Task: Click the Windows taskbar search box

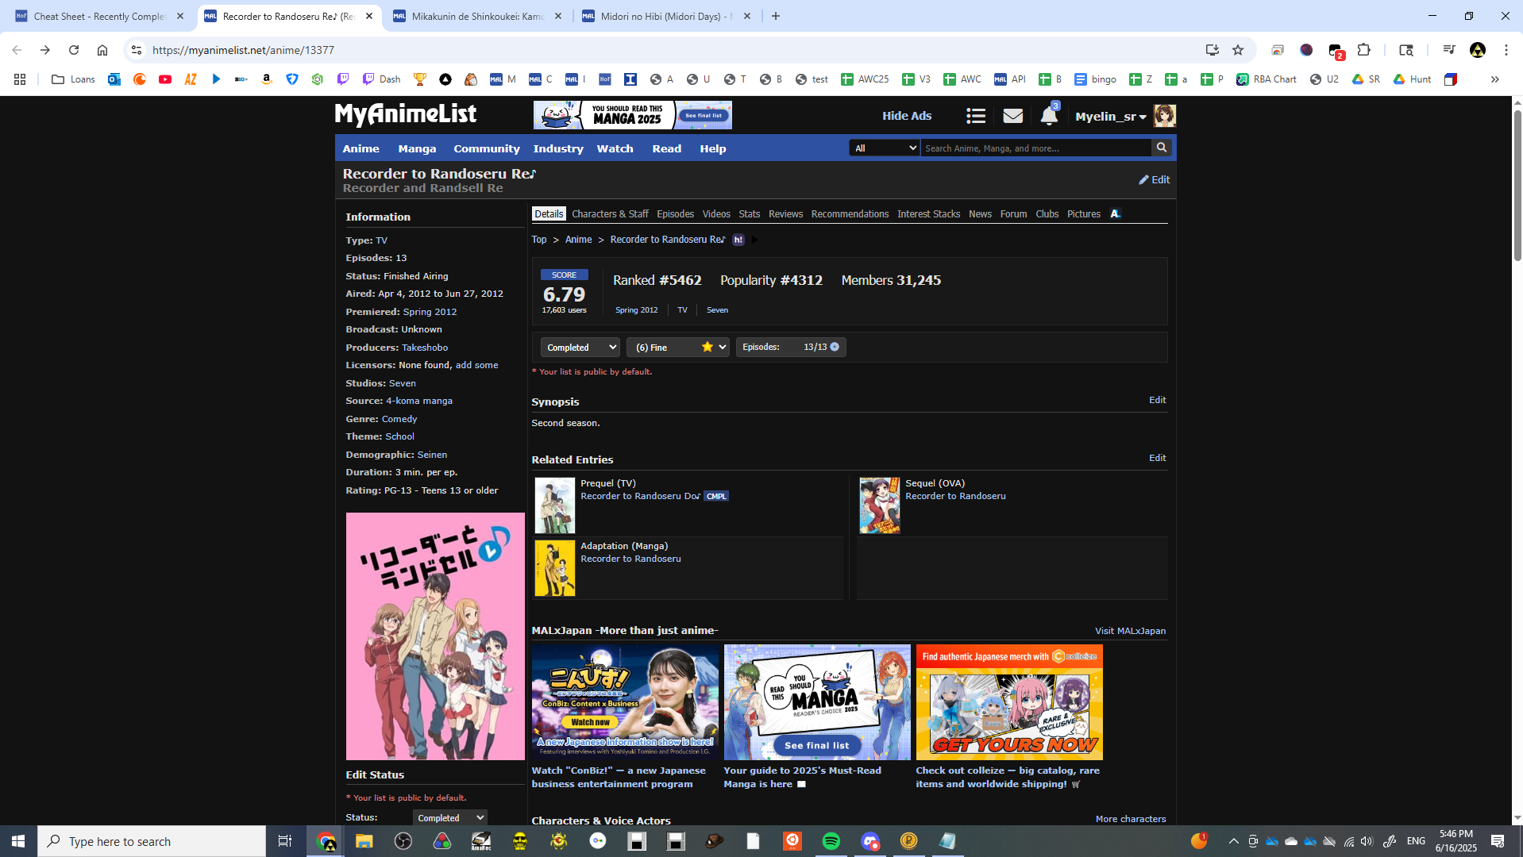Action: 152,841
